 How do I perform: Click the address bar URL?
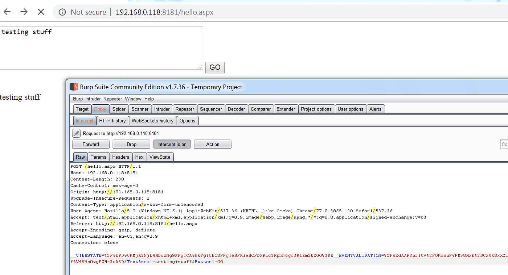tap(164, 12)
